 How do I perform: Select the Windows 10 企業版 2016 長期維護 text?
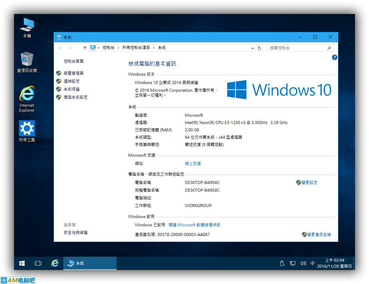click(167, 83)
